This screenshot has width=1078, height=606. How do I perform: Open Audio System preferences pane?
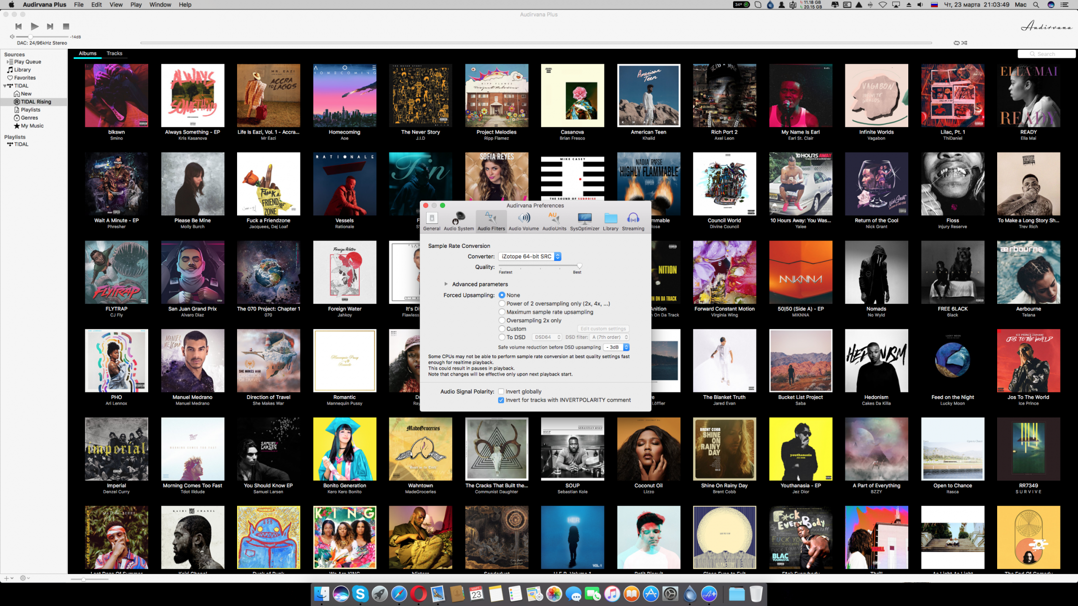coord(459,221)
